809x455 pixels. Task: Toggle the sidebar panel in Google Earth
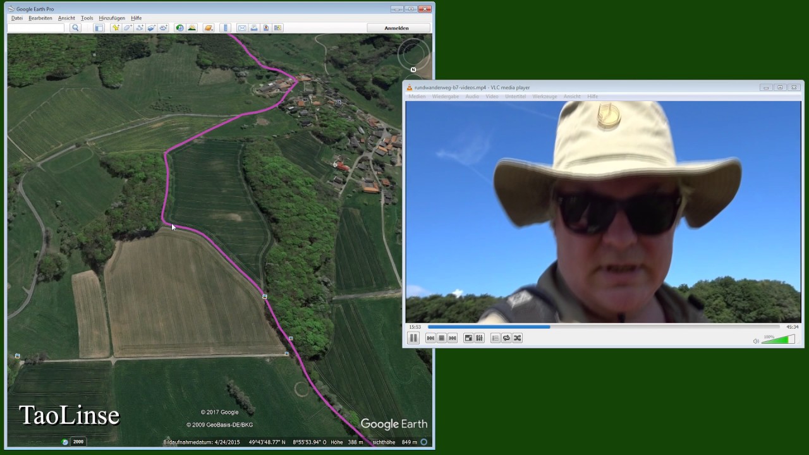[x=99, y=28]
